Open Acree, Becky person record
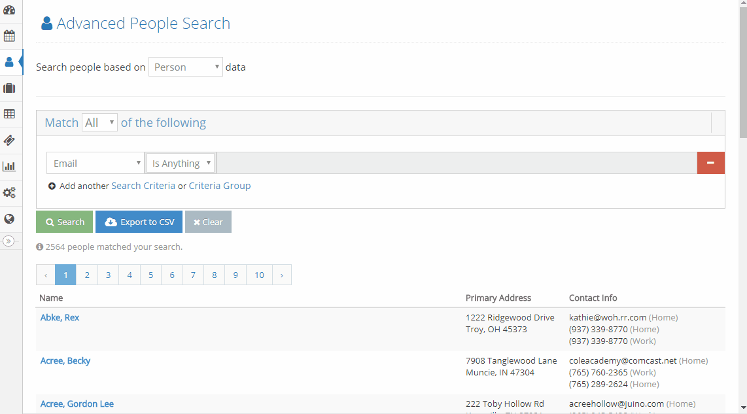This screenshot has width=747, height=414. (65, 361)
